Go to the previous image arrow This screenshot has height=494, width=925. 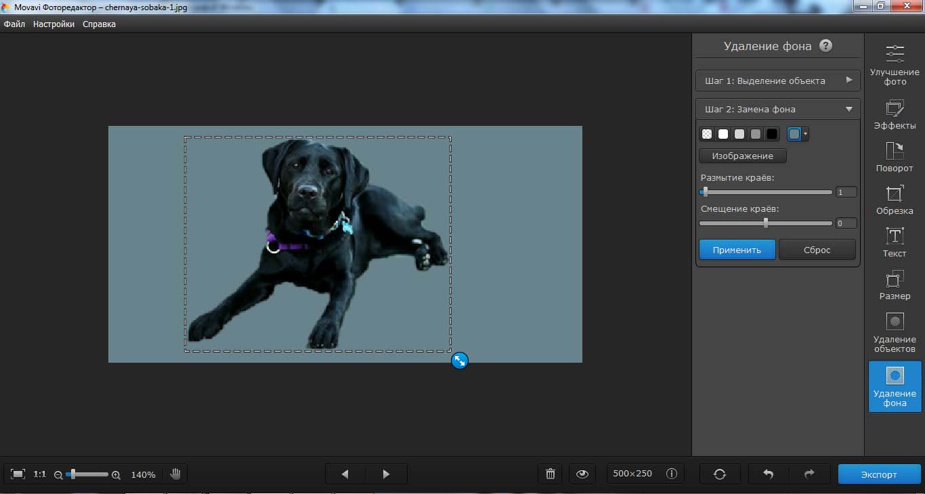pos(345,474)
